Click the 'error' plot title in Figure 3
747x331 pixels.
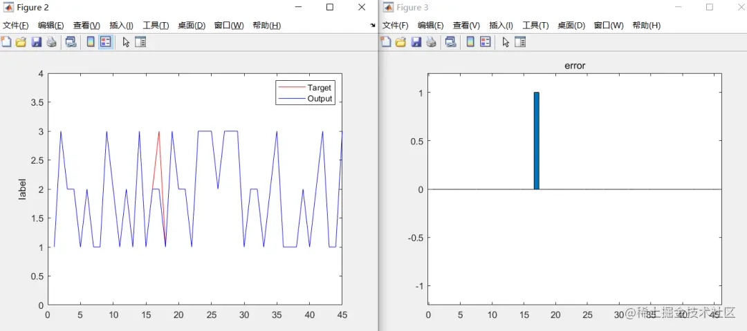coord(575,66)
